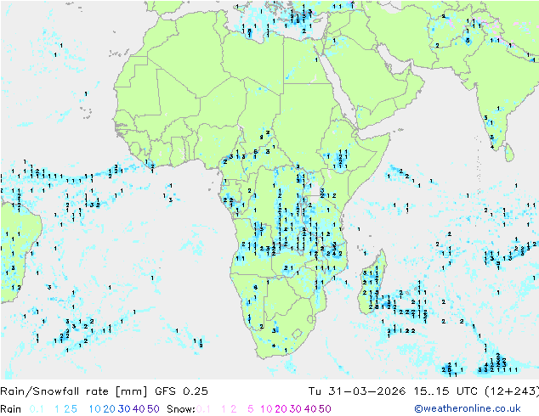Open the weatheronline.co.uk copyright link
539x416 pixels.
click(468, 409)
